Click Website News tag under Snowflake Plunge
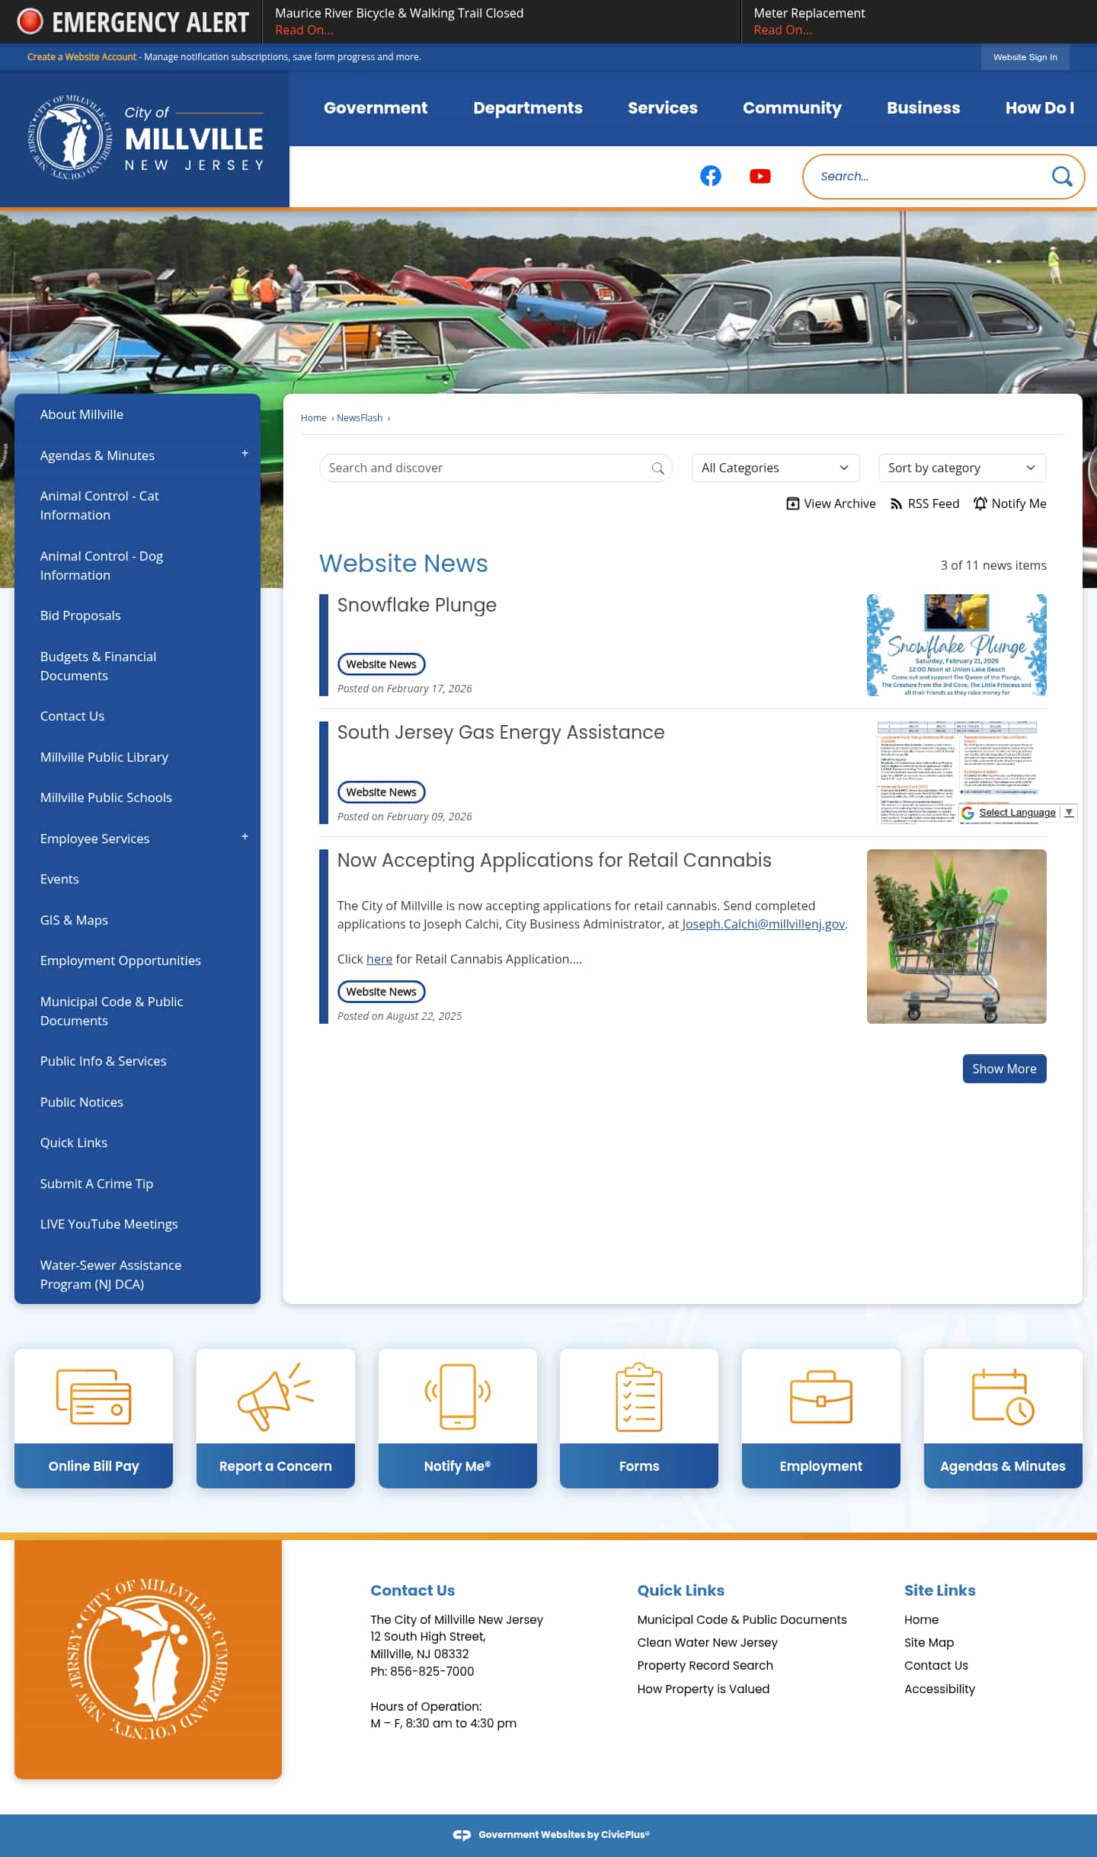 381,664
